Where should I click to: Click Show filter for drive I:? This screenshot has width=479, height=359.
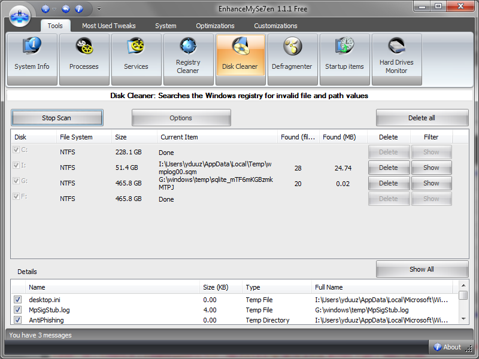(x=431, y=168)
